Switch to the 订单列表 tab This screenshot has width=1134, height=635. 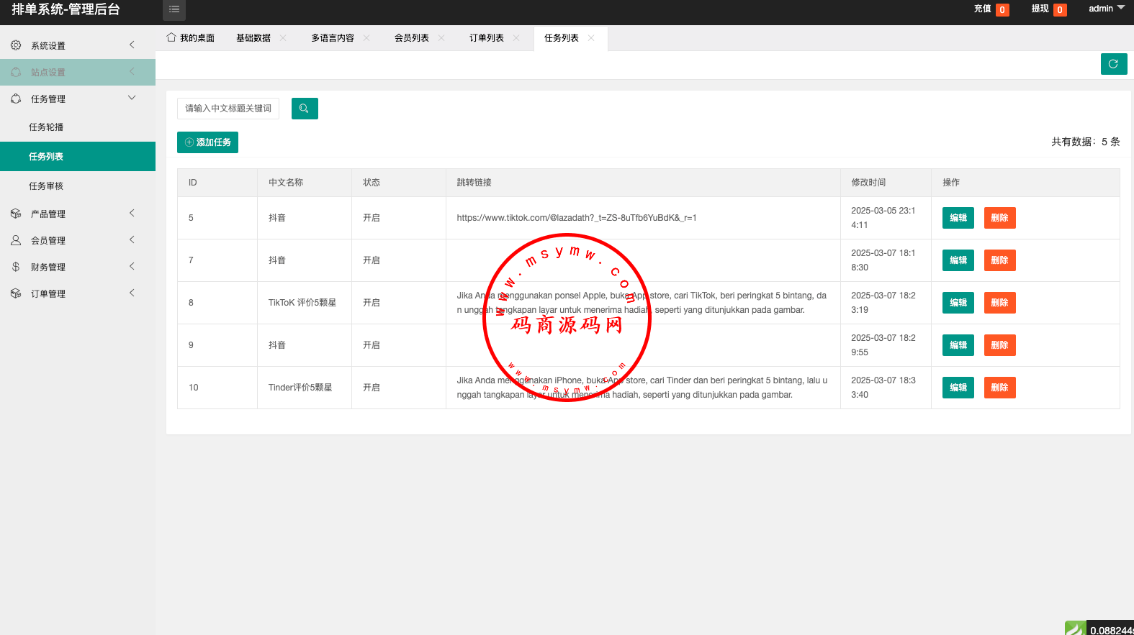[x=487, y=38]
